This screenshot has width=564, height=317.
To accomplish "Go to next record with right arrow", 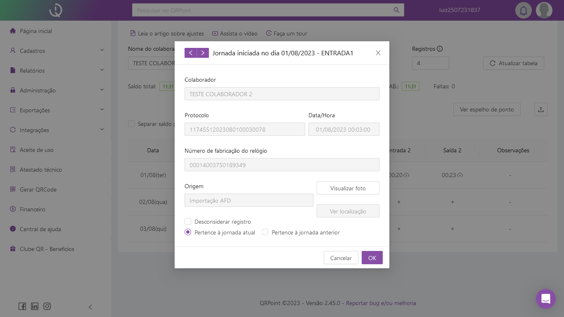I will click(x=203, y=53).
